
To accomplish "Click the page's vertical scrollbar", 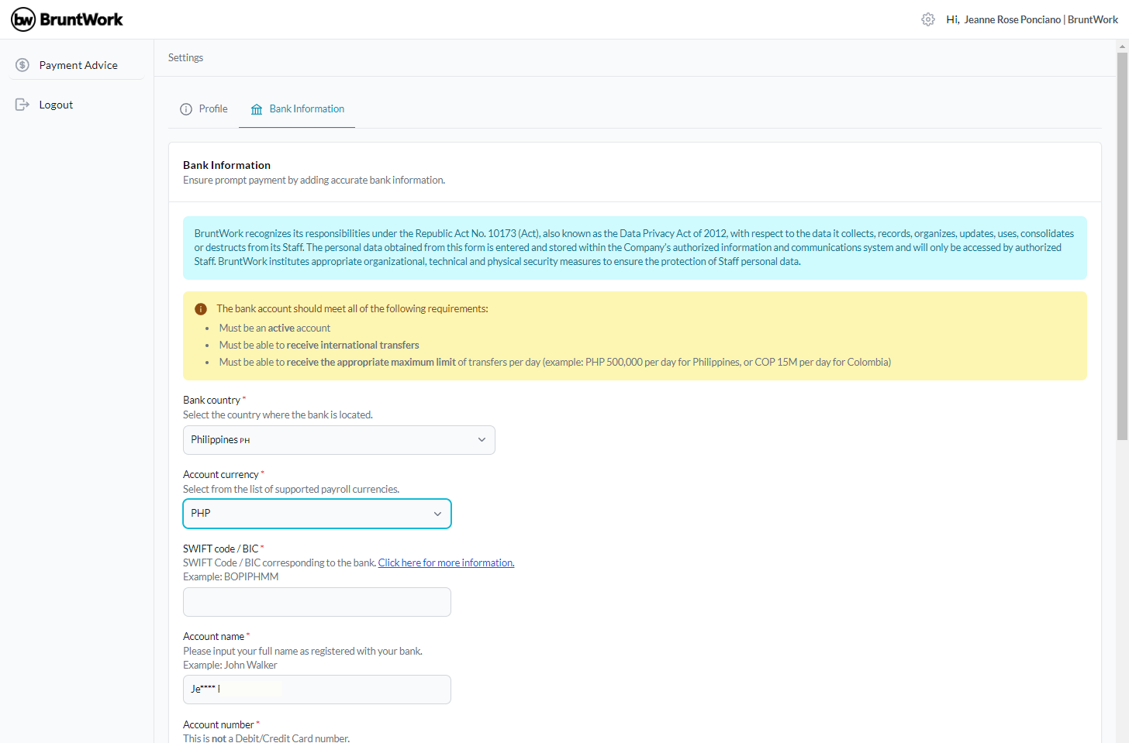I will (x=1122, y=246).
